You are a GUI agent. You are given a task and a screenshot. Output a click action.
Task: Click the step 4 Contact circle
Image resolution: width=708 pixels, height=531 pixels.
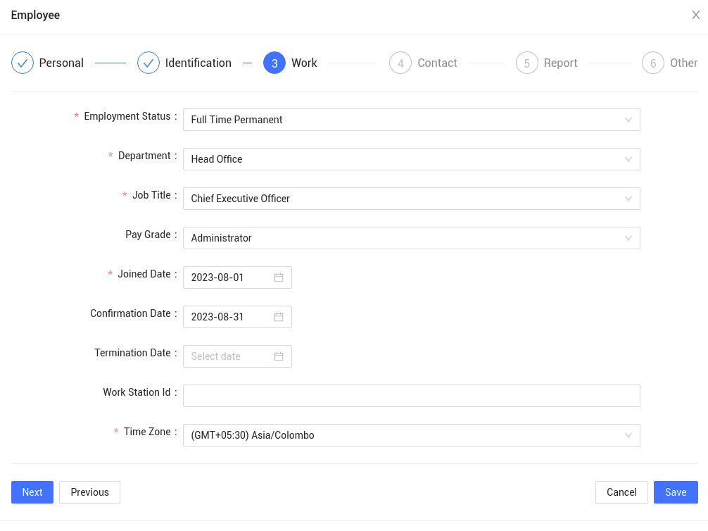click(400, 63)
